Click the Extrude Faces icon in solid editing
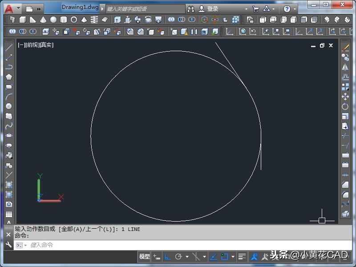Viewport: 356px width, 267px height. coord(46,32)
